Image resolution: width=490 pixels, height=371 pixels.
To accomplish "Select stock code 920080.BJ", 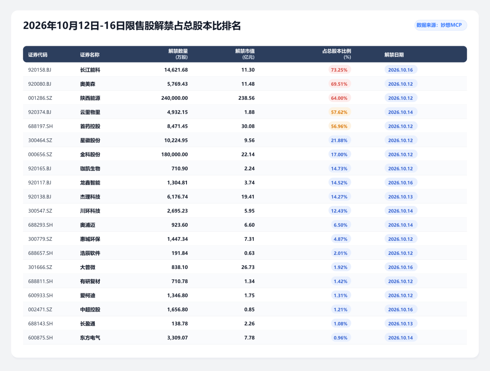I will pyautogui.click(x=39, y=84).
